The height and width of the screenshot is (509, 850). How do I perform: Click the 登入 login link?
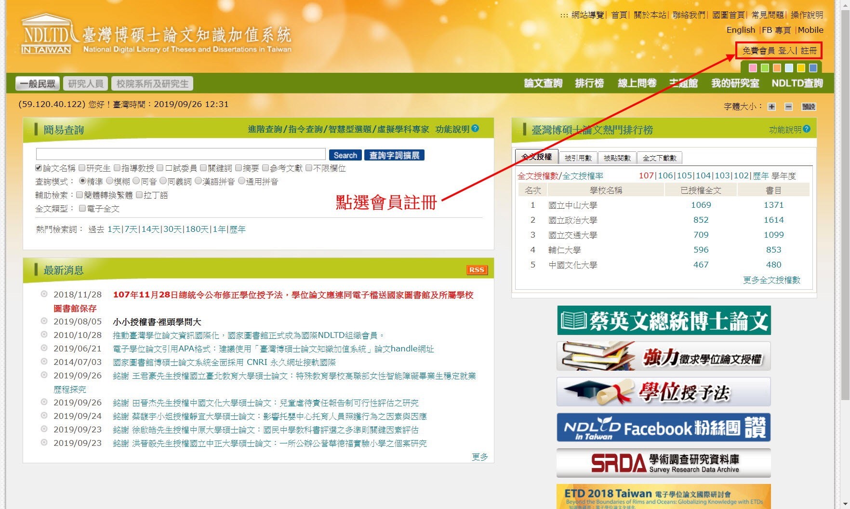786,51
